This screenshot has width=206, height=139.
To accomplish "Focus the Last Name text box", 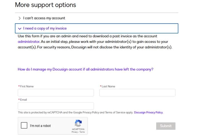I will [x=137, y=93].
